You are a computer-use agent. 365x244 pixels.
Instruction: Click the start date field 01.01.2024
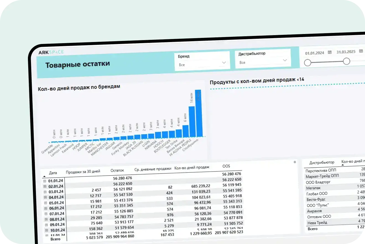pos(314,53)
